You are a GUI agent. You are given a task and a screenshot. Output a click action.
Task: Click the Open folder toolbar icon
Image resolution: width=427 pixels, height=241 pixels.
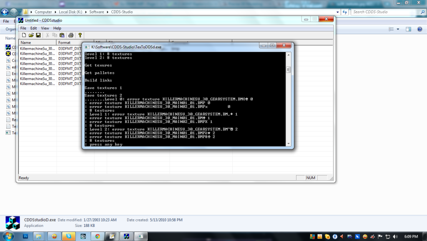click(31, 35)
